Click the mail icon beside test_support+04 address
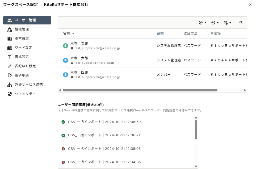The width and height of the screenshot is (256, 169). [x=72, y=77]
